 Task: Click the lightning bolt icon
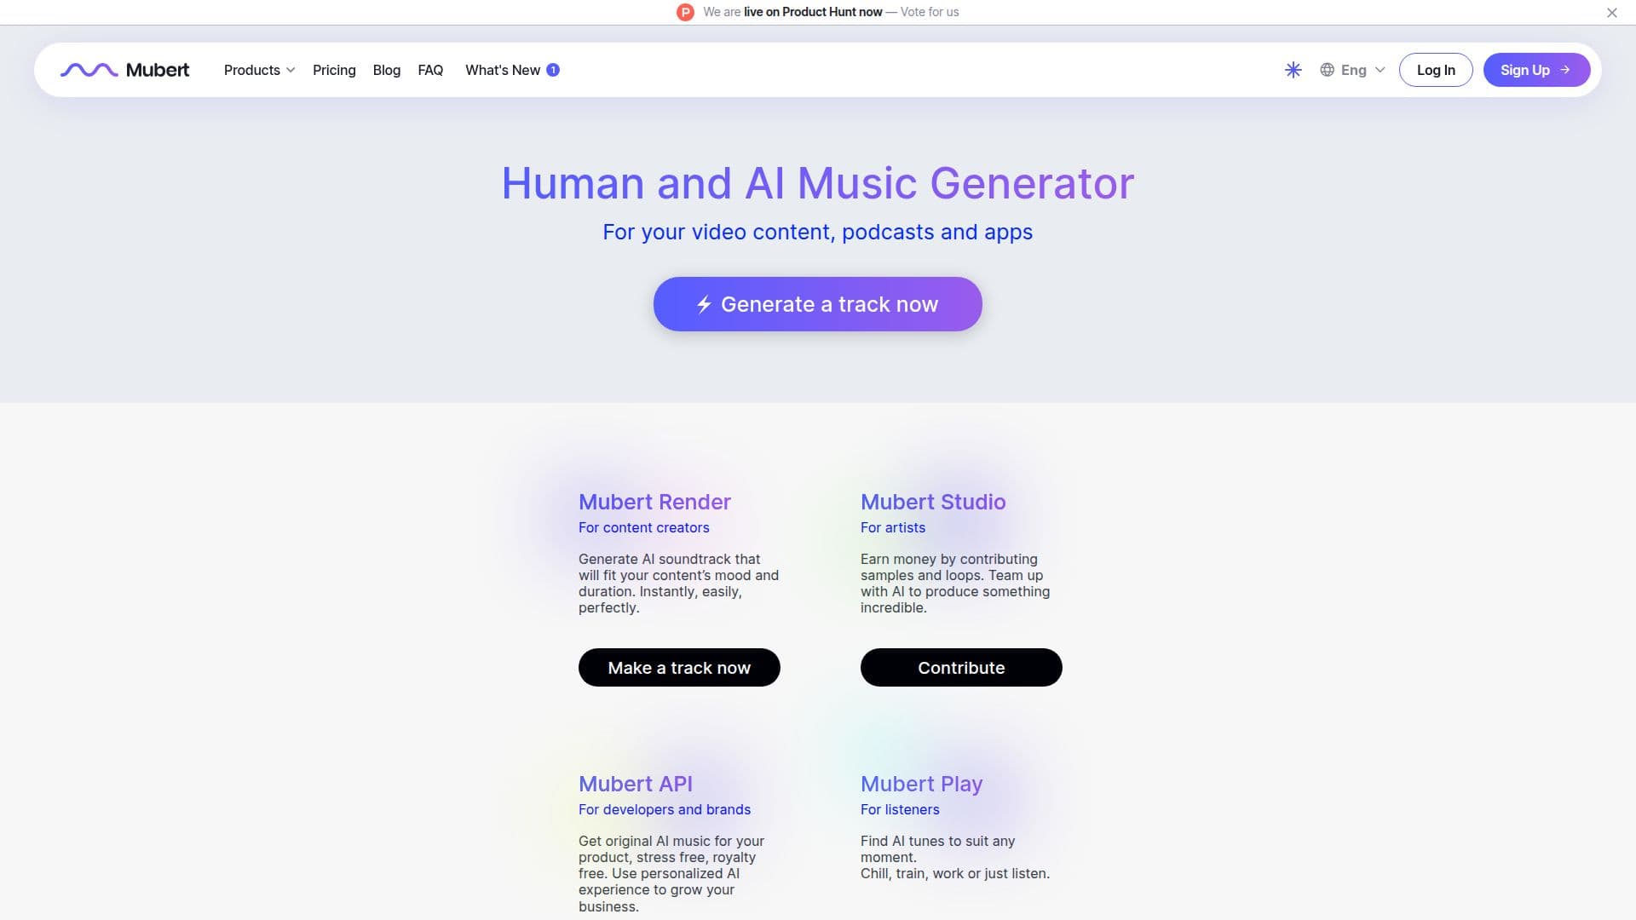click(x=704, y=304)
